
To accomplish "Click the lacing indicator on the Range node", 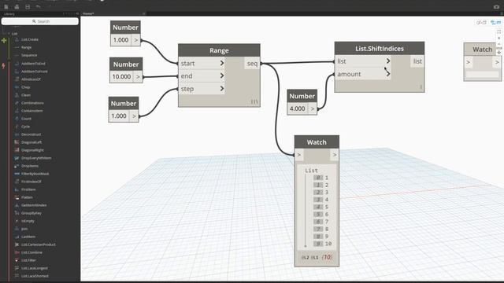I will [254, 101].
